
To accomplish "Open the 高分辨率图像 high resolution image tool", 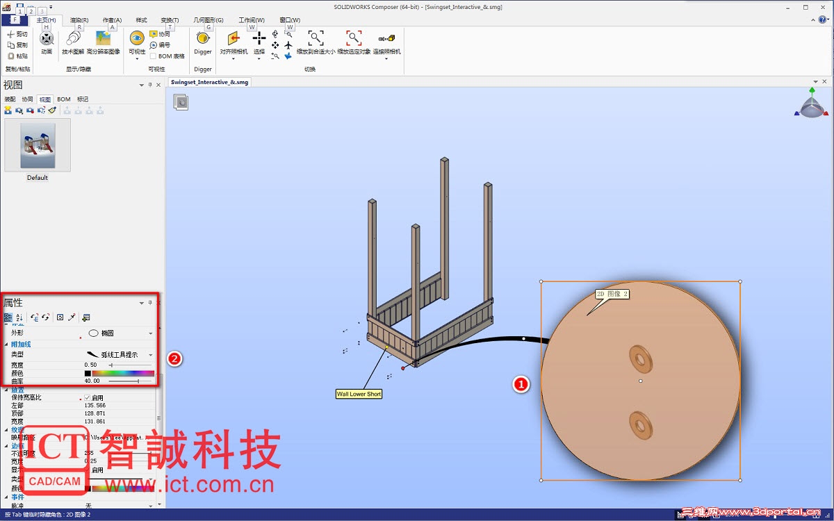I will (x=103, y=42).
